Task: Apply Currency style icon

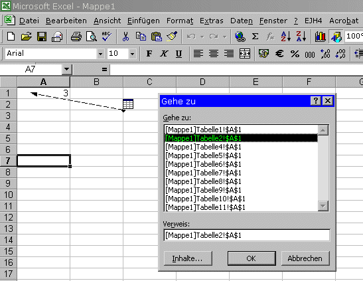Action: (263, 54)
